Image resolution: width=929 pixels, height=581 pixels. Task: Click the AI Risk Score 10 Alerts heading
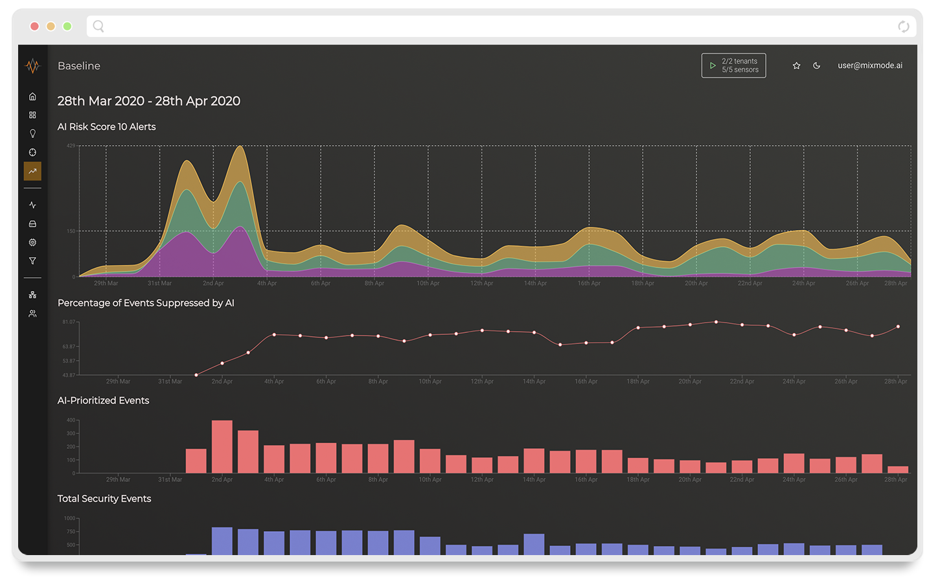point(106,126)
